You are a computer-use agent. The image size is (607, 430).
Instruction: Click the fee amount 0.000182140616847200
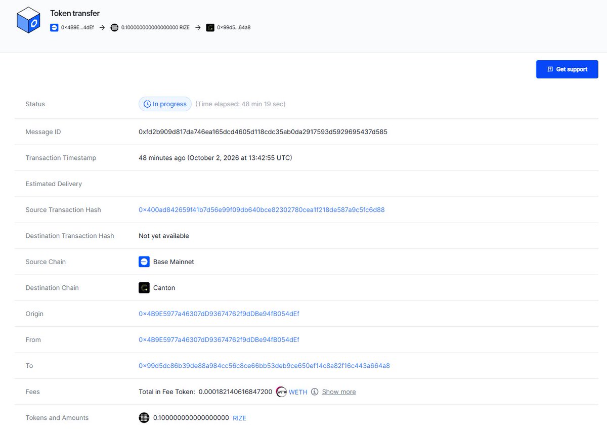[x=235, y=392]
